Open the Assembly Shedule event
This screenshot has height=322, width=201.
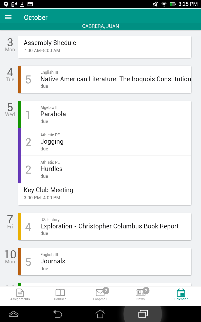(105, 47)
